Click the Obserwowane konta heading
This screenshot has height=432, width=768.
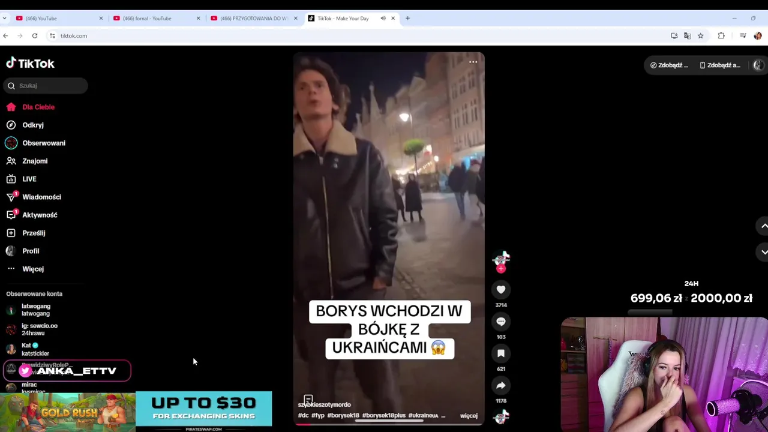point(34,294)
